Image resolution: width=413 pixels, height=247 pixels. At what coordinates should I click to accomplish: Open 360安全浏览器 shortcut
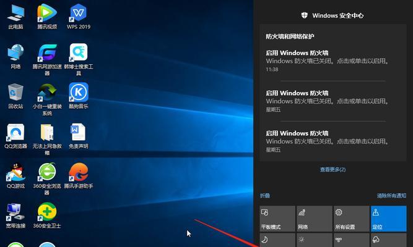click(x=47, y=180)
